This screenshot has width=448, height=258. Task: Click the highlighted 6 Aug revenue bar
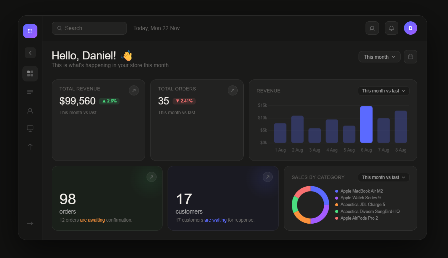[x=366, y=124]
